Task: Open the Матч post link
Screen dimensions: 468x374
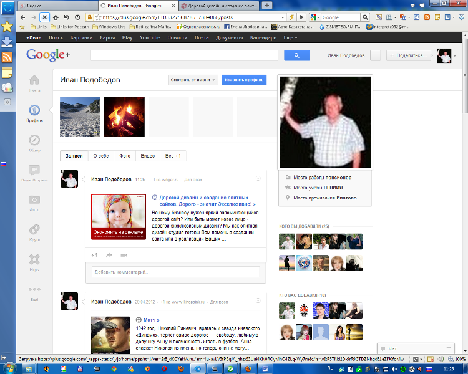Action: [151, 320]
